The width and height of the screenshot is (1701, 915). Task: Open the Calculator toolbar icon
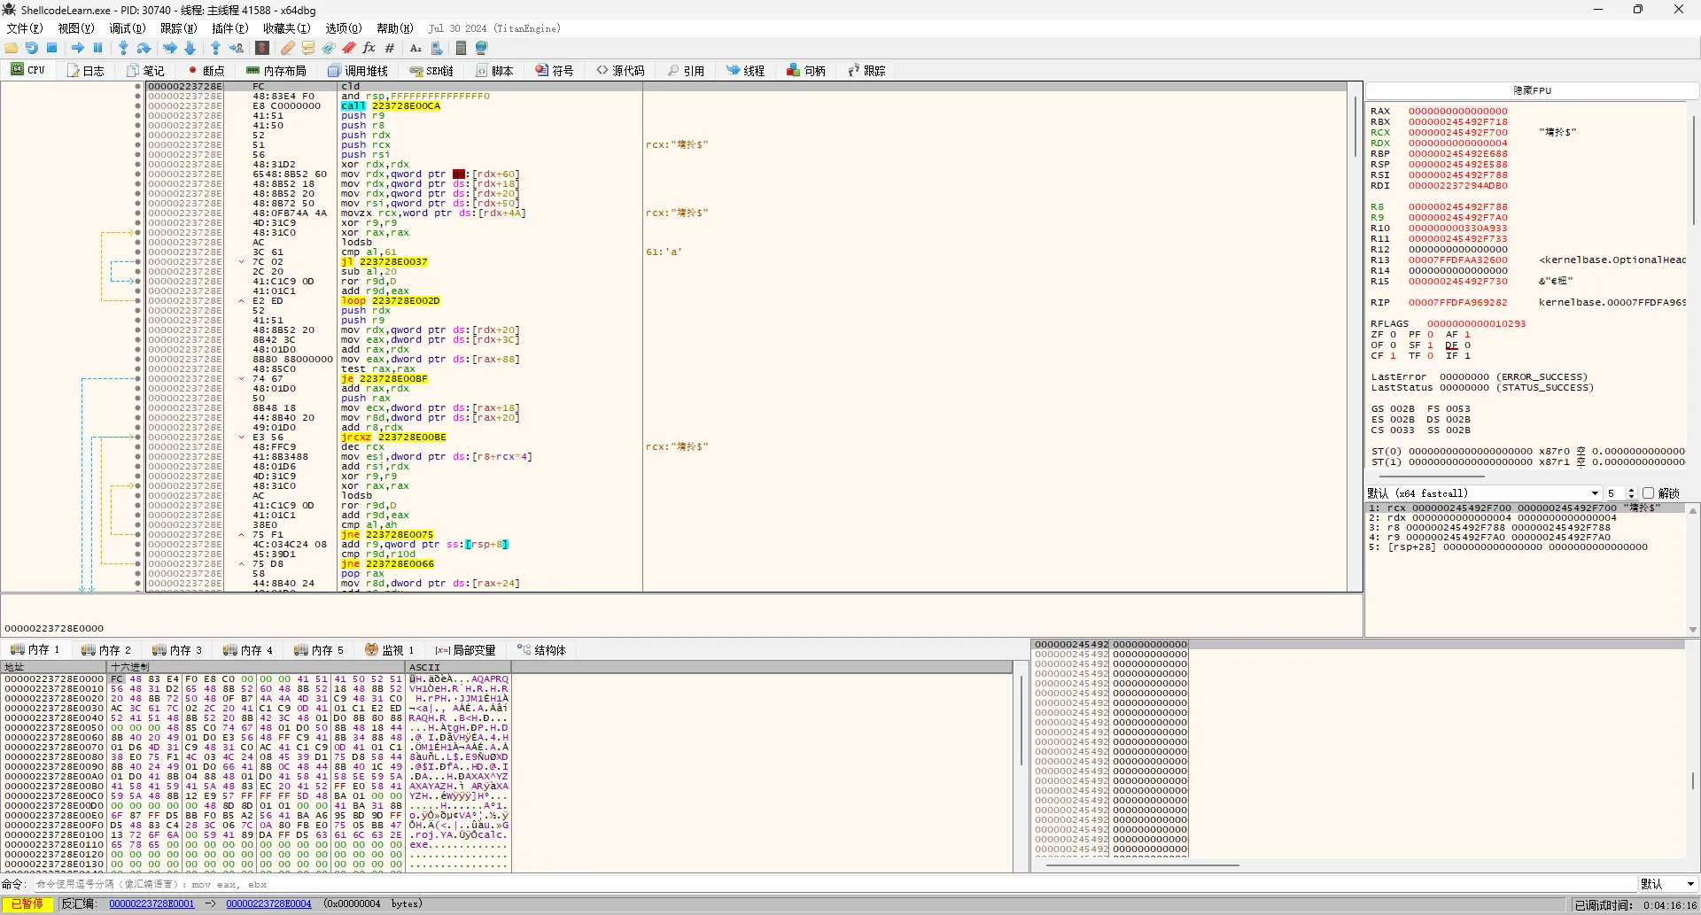click(x=460, y=49)
